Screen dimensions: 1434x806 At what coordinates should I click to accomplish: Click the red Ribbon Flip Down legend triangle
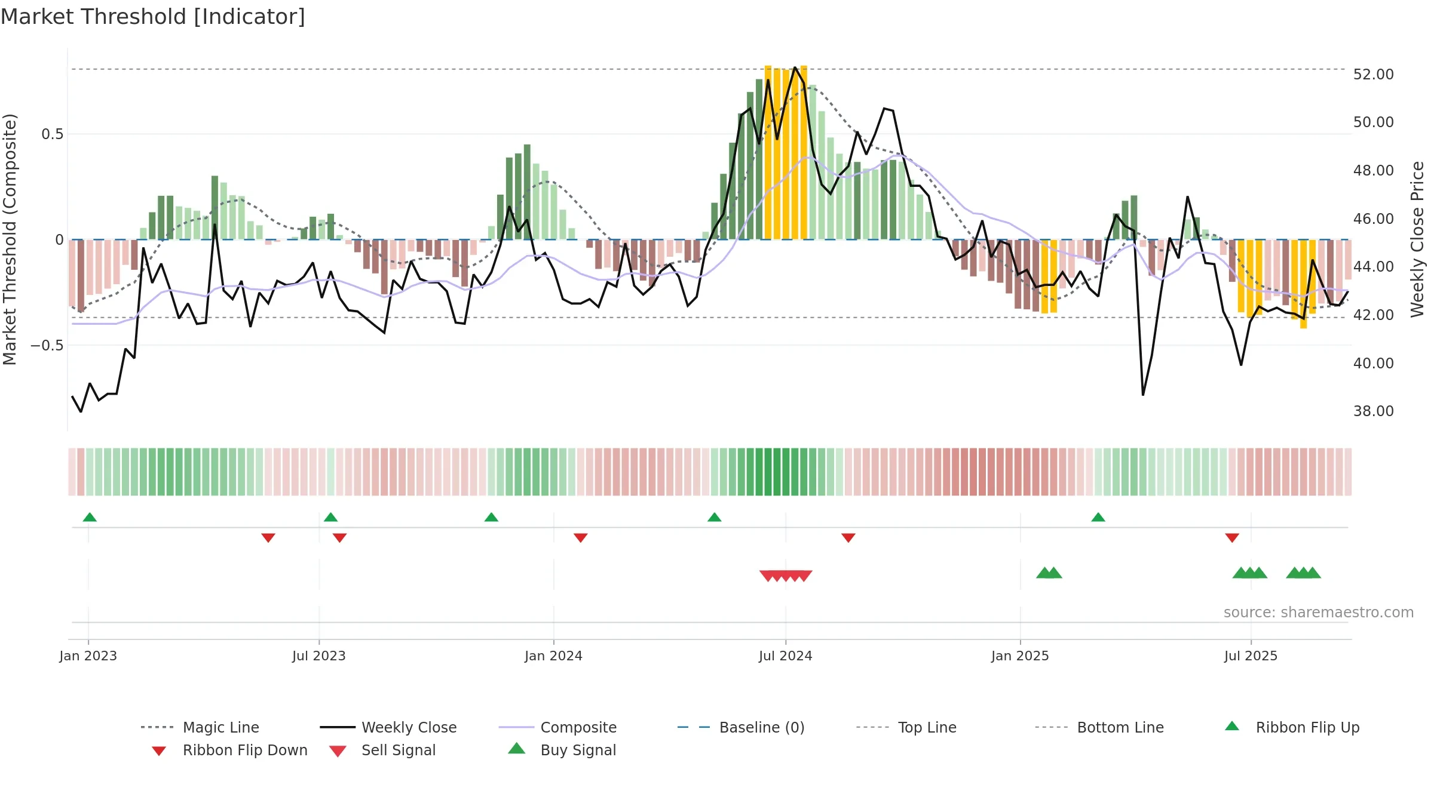(x=159, y=751)
